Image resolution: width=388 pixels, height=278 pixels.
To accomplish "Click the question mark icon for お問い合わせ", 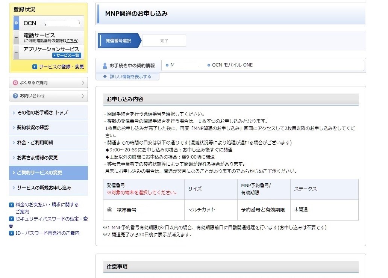I will pos(15,96).
